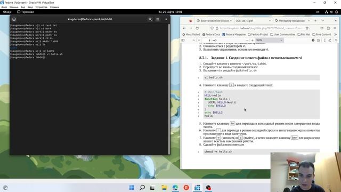Open a new Firefox tab
Screen dimensions: 341x192
tap(315, 21)
